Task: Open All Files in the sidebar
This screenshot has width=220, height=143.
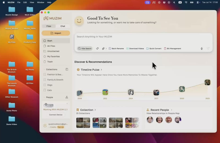Action: pos(56,46)
